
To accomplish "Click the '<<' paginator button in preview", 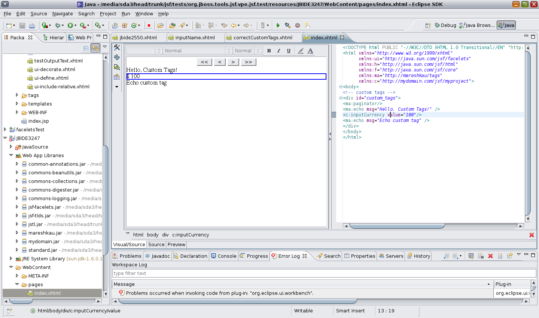I will point(204,62).
